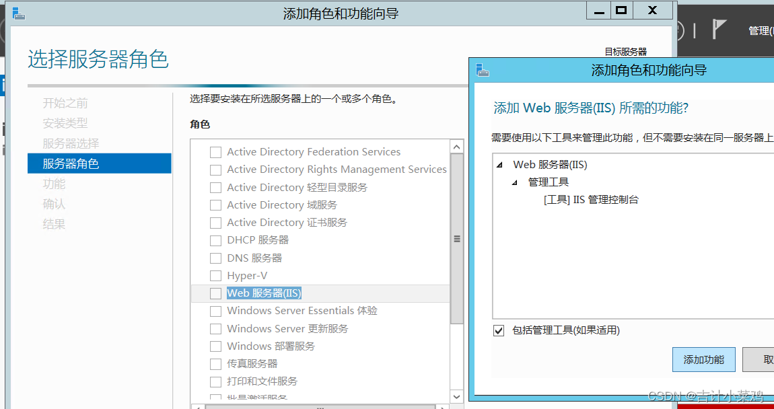The image size is (774, 409).
Task: Go to 开始之前 wizard step
Action: [x=65, y=103]
